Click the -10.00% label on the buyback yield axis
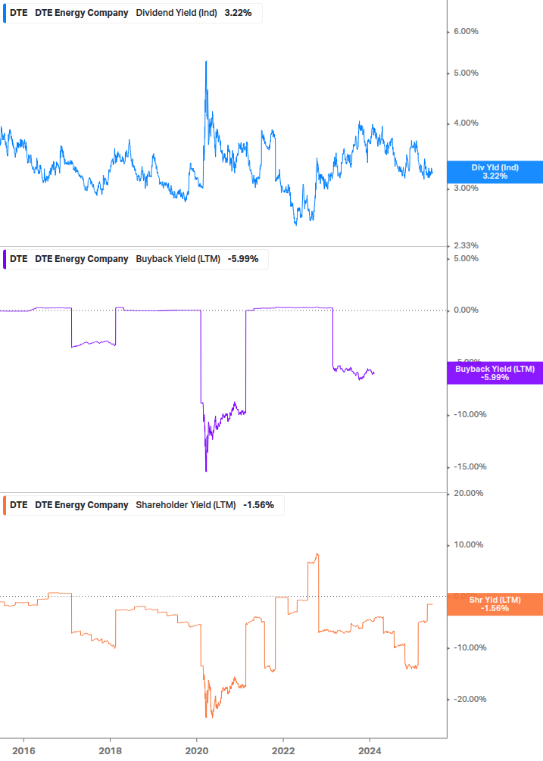Screen dimensions: 543x761 pos(470,414)
